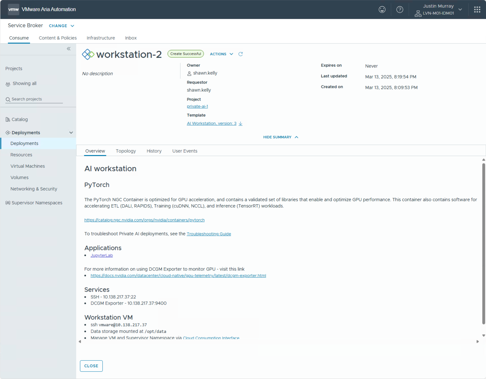
Task: Collapse the Deployments sidebar section
Action: [x=71, y=133]
